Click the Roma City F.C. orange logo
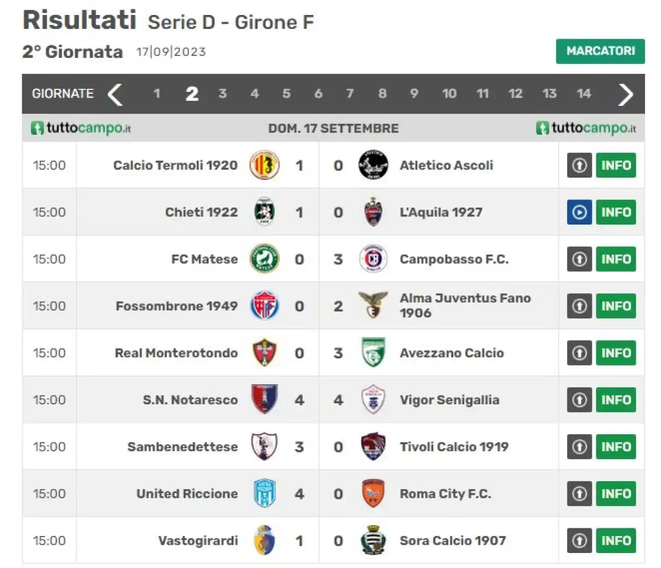The width and height of the screenshot is (661, 568). (373, 494)
